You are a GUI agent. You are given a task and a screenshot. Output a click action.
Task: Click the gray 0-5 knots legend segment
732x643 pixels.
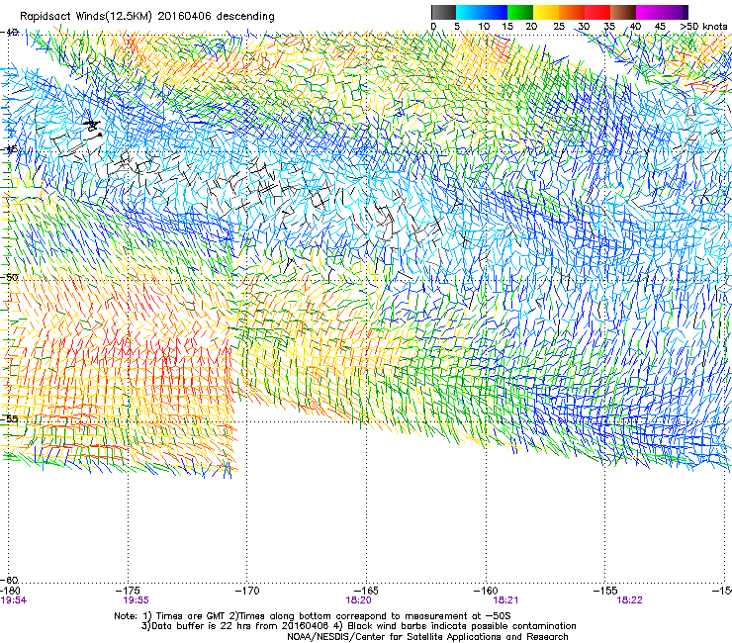coord(443,12)
